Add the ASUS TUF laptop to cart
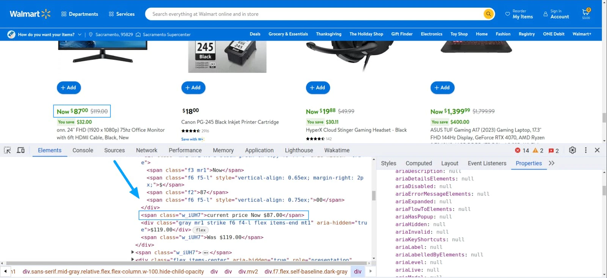Screen dimensions: 607x278 [442, 88]
